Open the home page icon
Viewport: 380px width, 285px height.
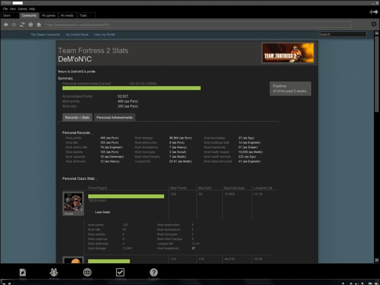[x=39, y=25]
